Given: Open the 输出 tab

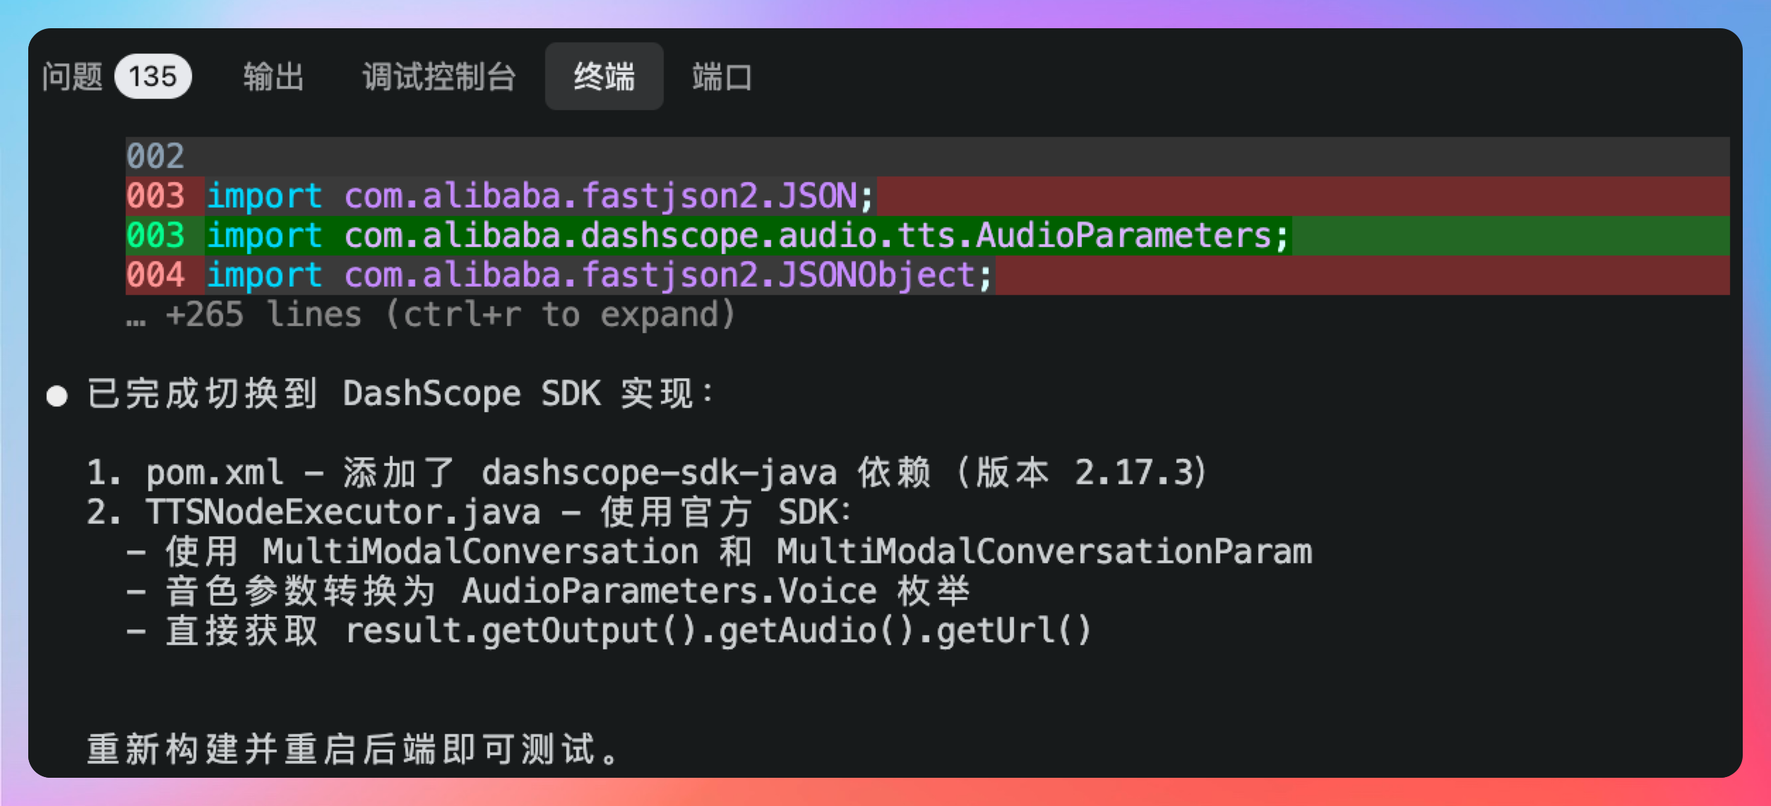Looking at the screenshot, I should [273, 76].
